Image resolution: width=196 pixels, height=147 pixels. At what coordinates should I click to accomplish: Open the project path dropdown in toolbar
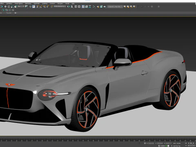[115, 7]
